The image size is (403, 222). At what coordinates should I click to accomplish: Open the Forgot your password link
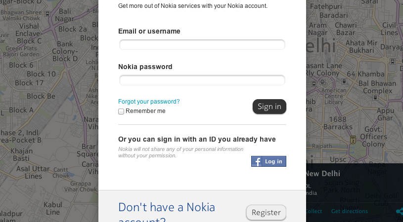149,102
